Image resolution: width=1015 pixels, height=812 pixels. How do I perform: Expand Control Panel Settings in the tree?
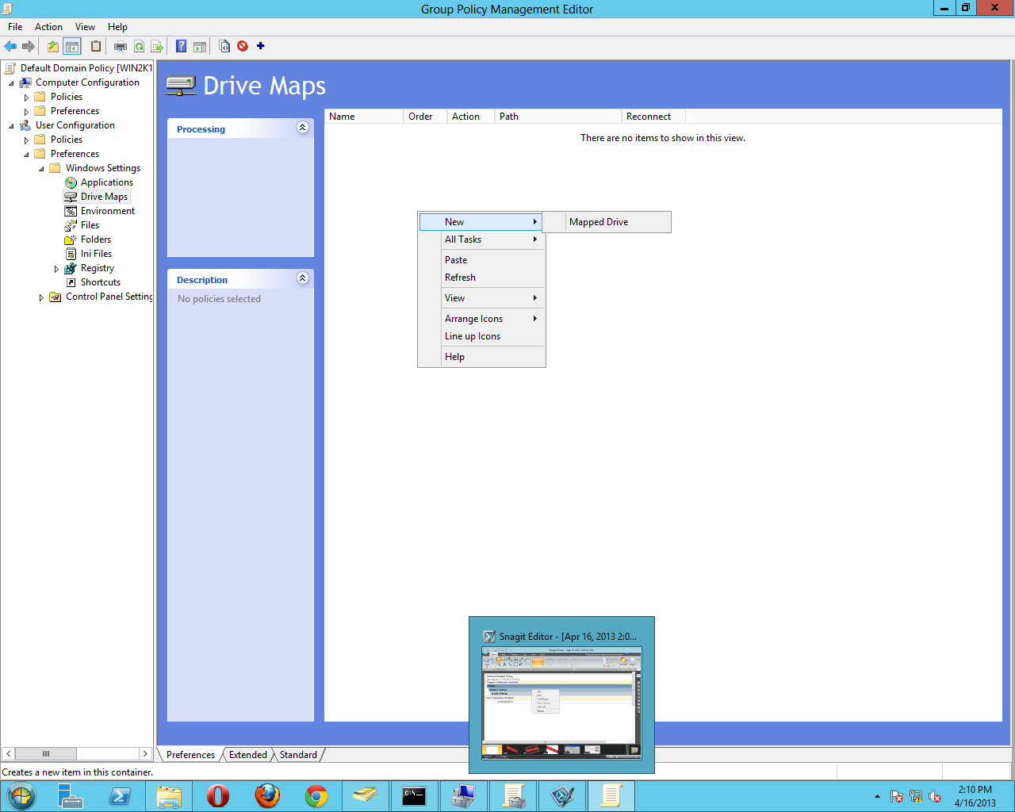tap(41, 297)
